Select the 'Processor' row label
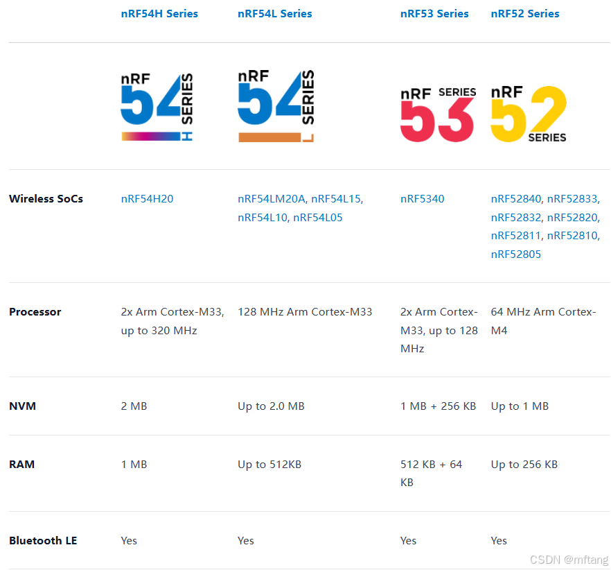611x570 pixels. (x=35, y=312)
